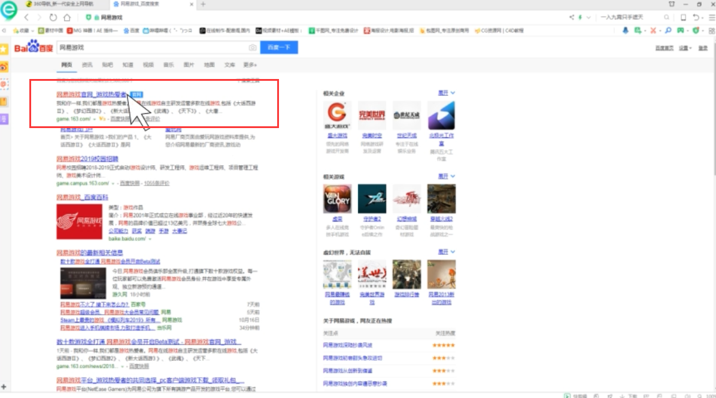716x398 pixels.
Task: Open the browser home page icon
Action: 67,17
